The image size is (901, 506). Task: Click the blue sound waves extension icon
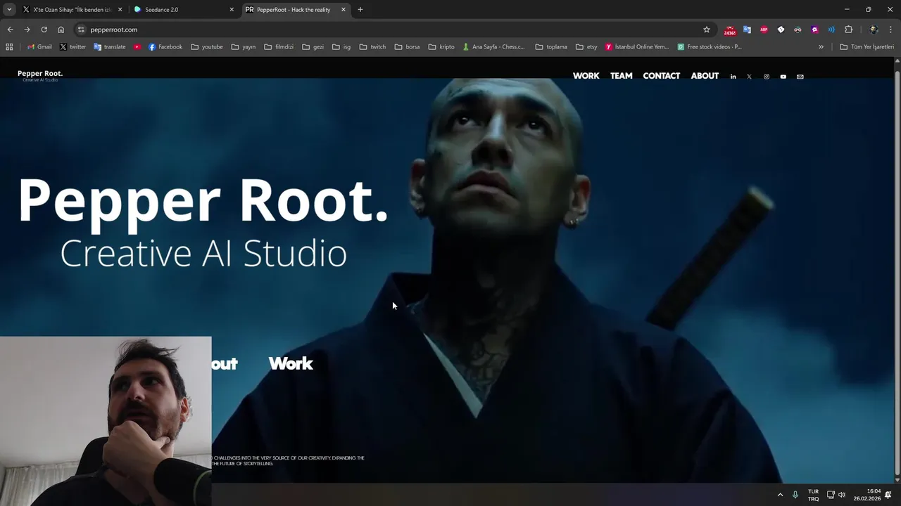(x=831, y=30)
